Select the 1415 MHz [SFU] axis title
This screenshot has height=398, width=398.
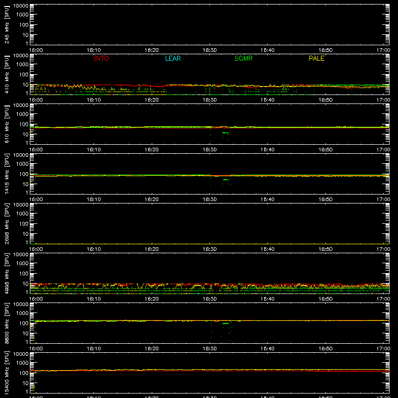coord(7,174)
